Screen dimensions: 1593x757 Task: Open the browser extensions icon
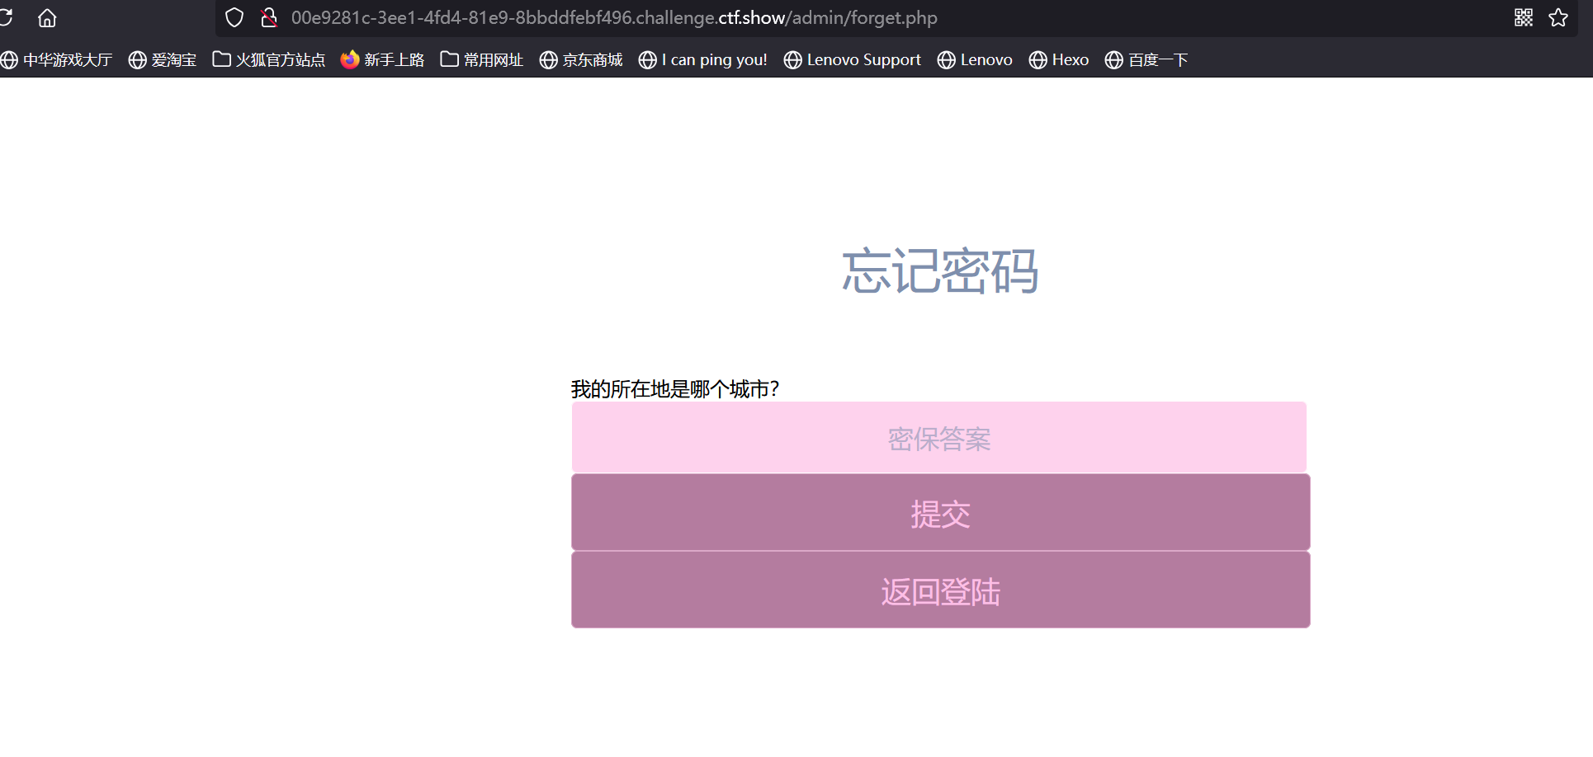click(x=1523, y=16)
